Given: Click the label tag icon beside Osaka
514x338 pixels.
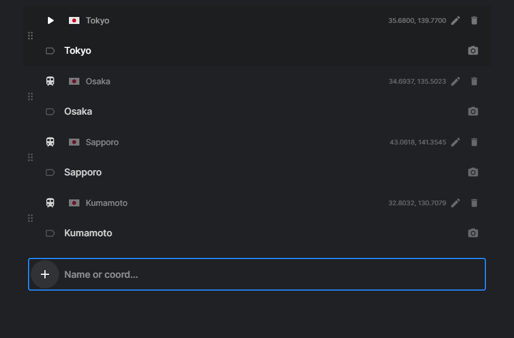Looking at the screenshot, I should (50, 112).
